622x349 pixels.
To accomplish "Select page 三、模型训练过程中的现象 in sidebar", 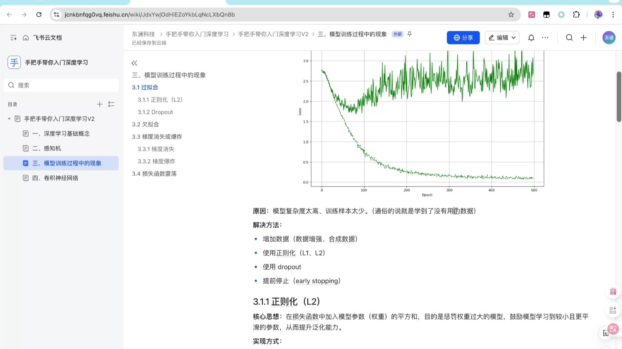I will [61, 163].
